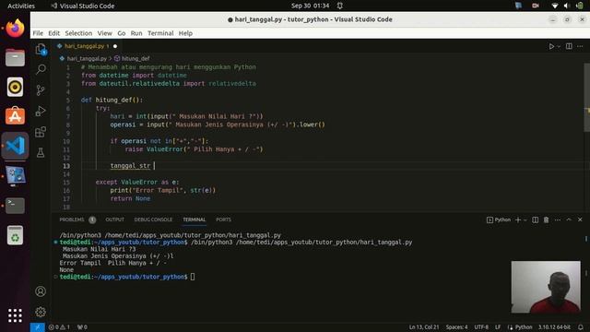Change the UTF-8 encoding setting
Viewport: 590px width, 332px height.
tap(481, 327)
